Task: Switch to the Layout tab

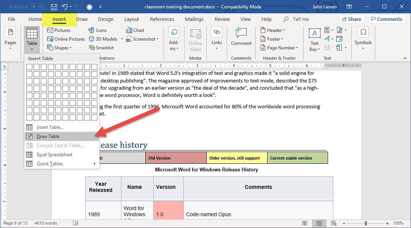Action: pos(132,19)
